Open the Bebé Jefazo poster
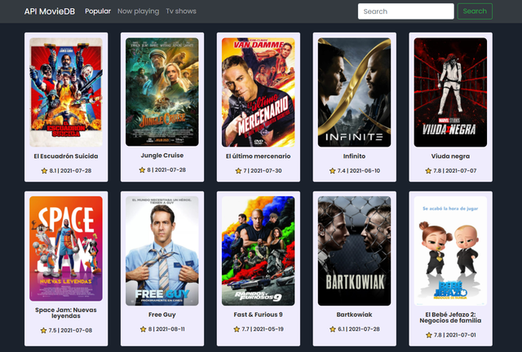 click(450, 251)
